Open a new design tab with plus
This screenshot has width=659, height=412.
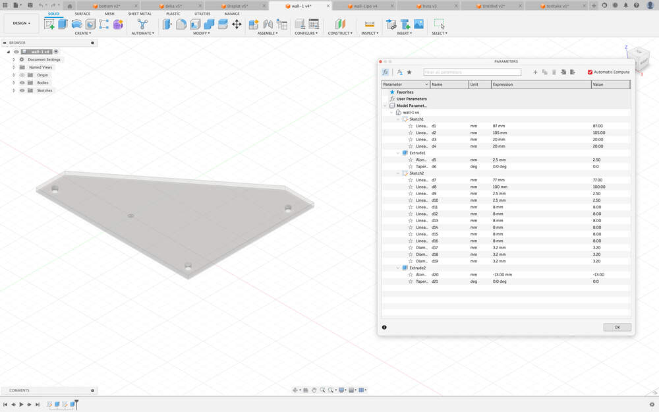594,6
